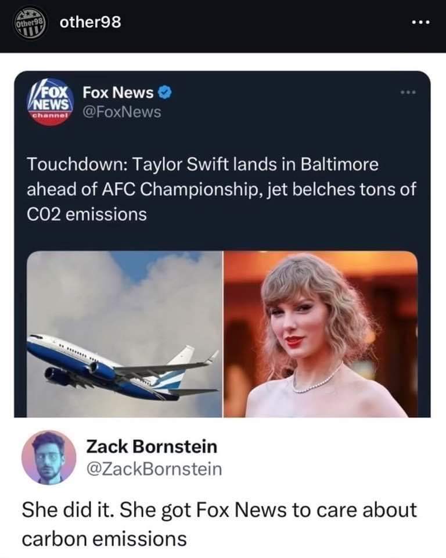
Task: Open the Fox News tweet three-dot menu
Action: click(408, 92)
